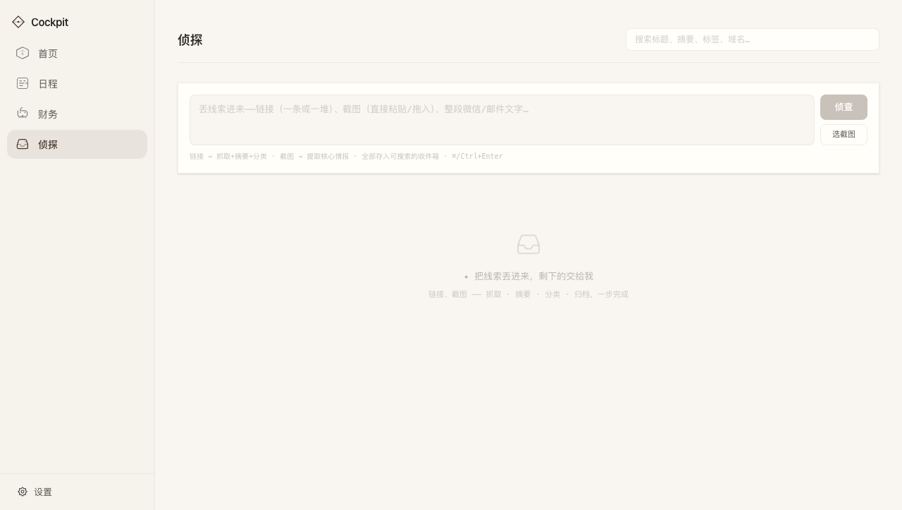Click the Cockpit logo icon
Image resolution: width=902 pixels, height=510 pixels.
(x=18, y=22)
